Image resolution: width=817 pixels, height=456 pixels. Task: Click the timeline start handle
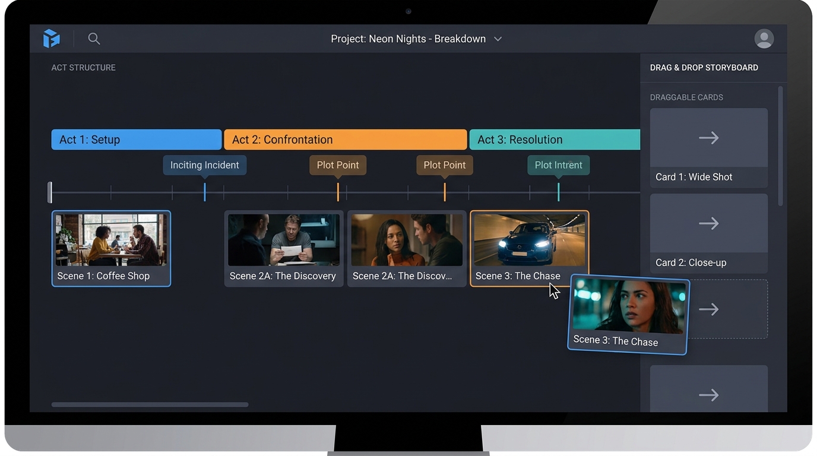click(x=50, y=192)
